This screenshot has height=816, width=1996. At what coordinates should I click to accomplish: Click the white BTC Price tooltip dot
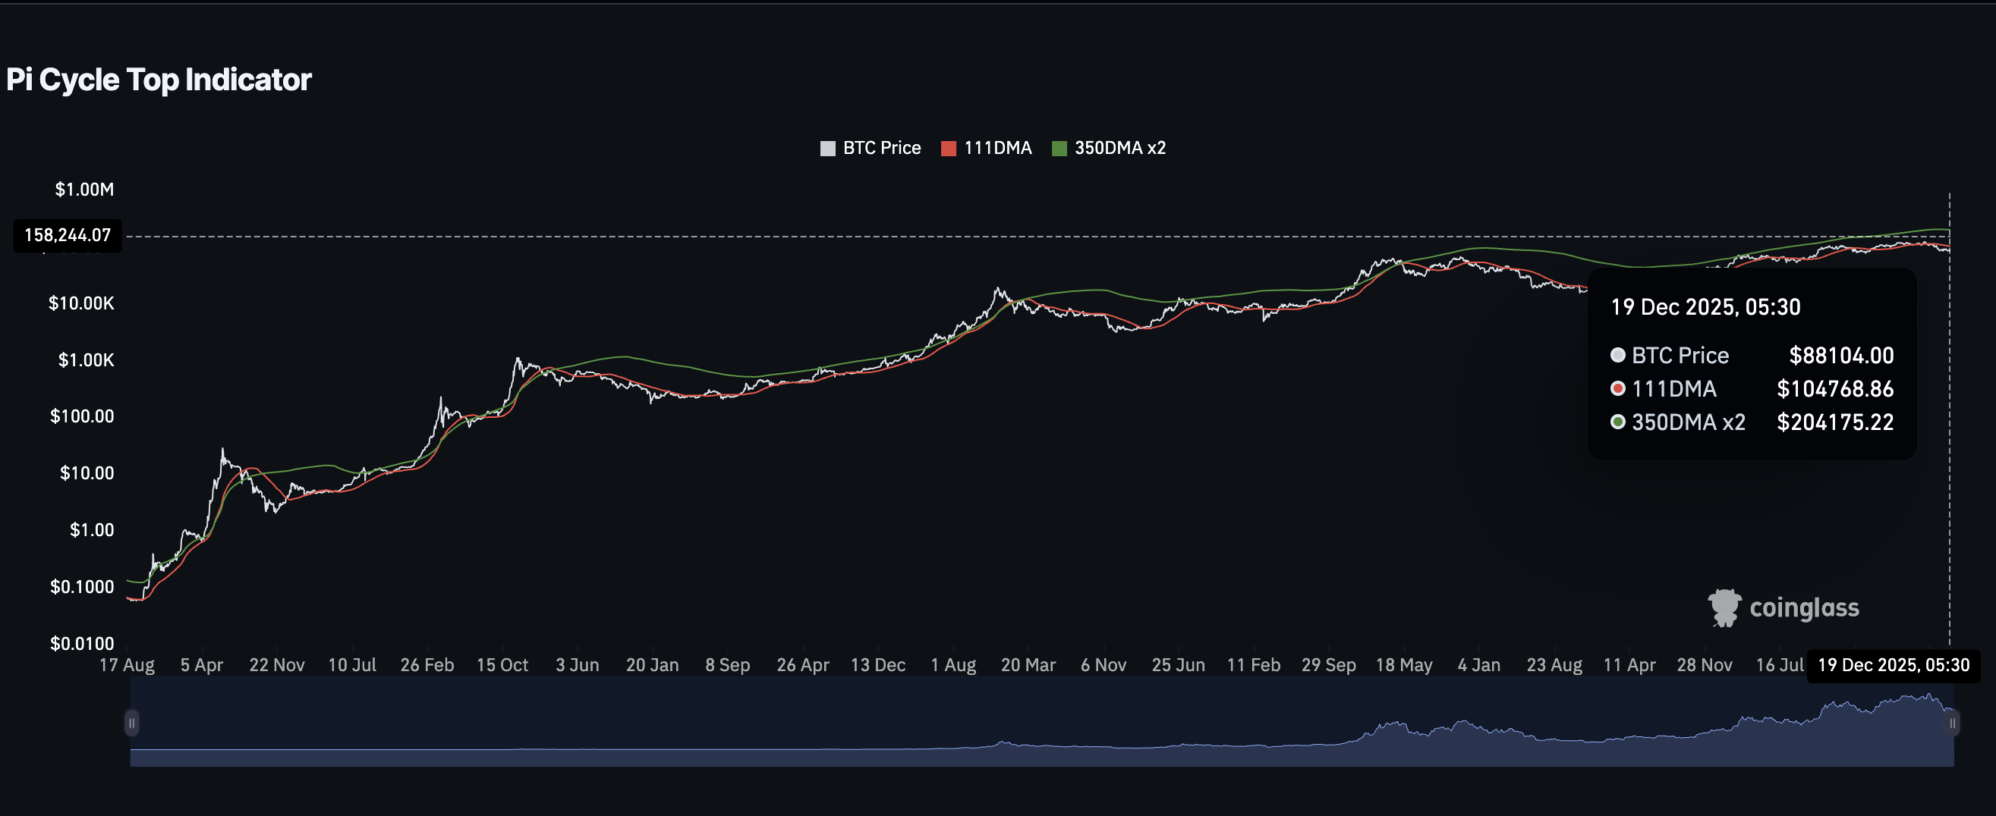point(1617,356)
